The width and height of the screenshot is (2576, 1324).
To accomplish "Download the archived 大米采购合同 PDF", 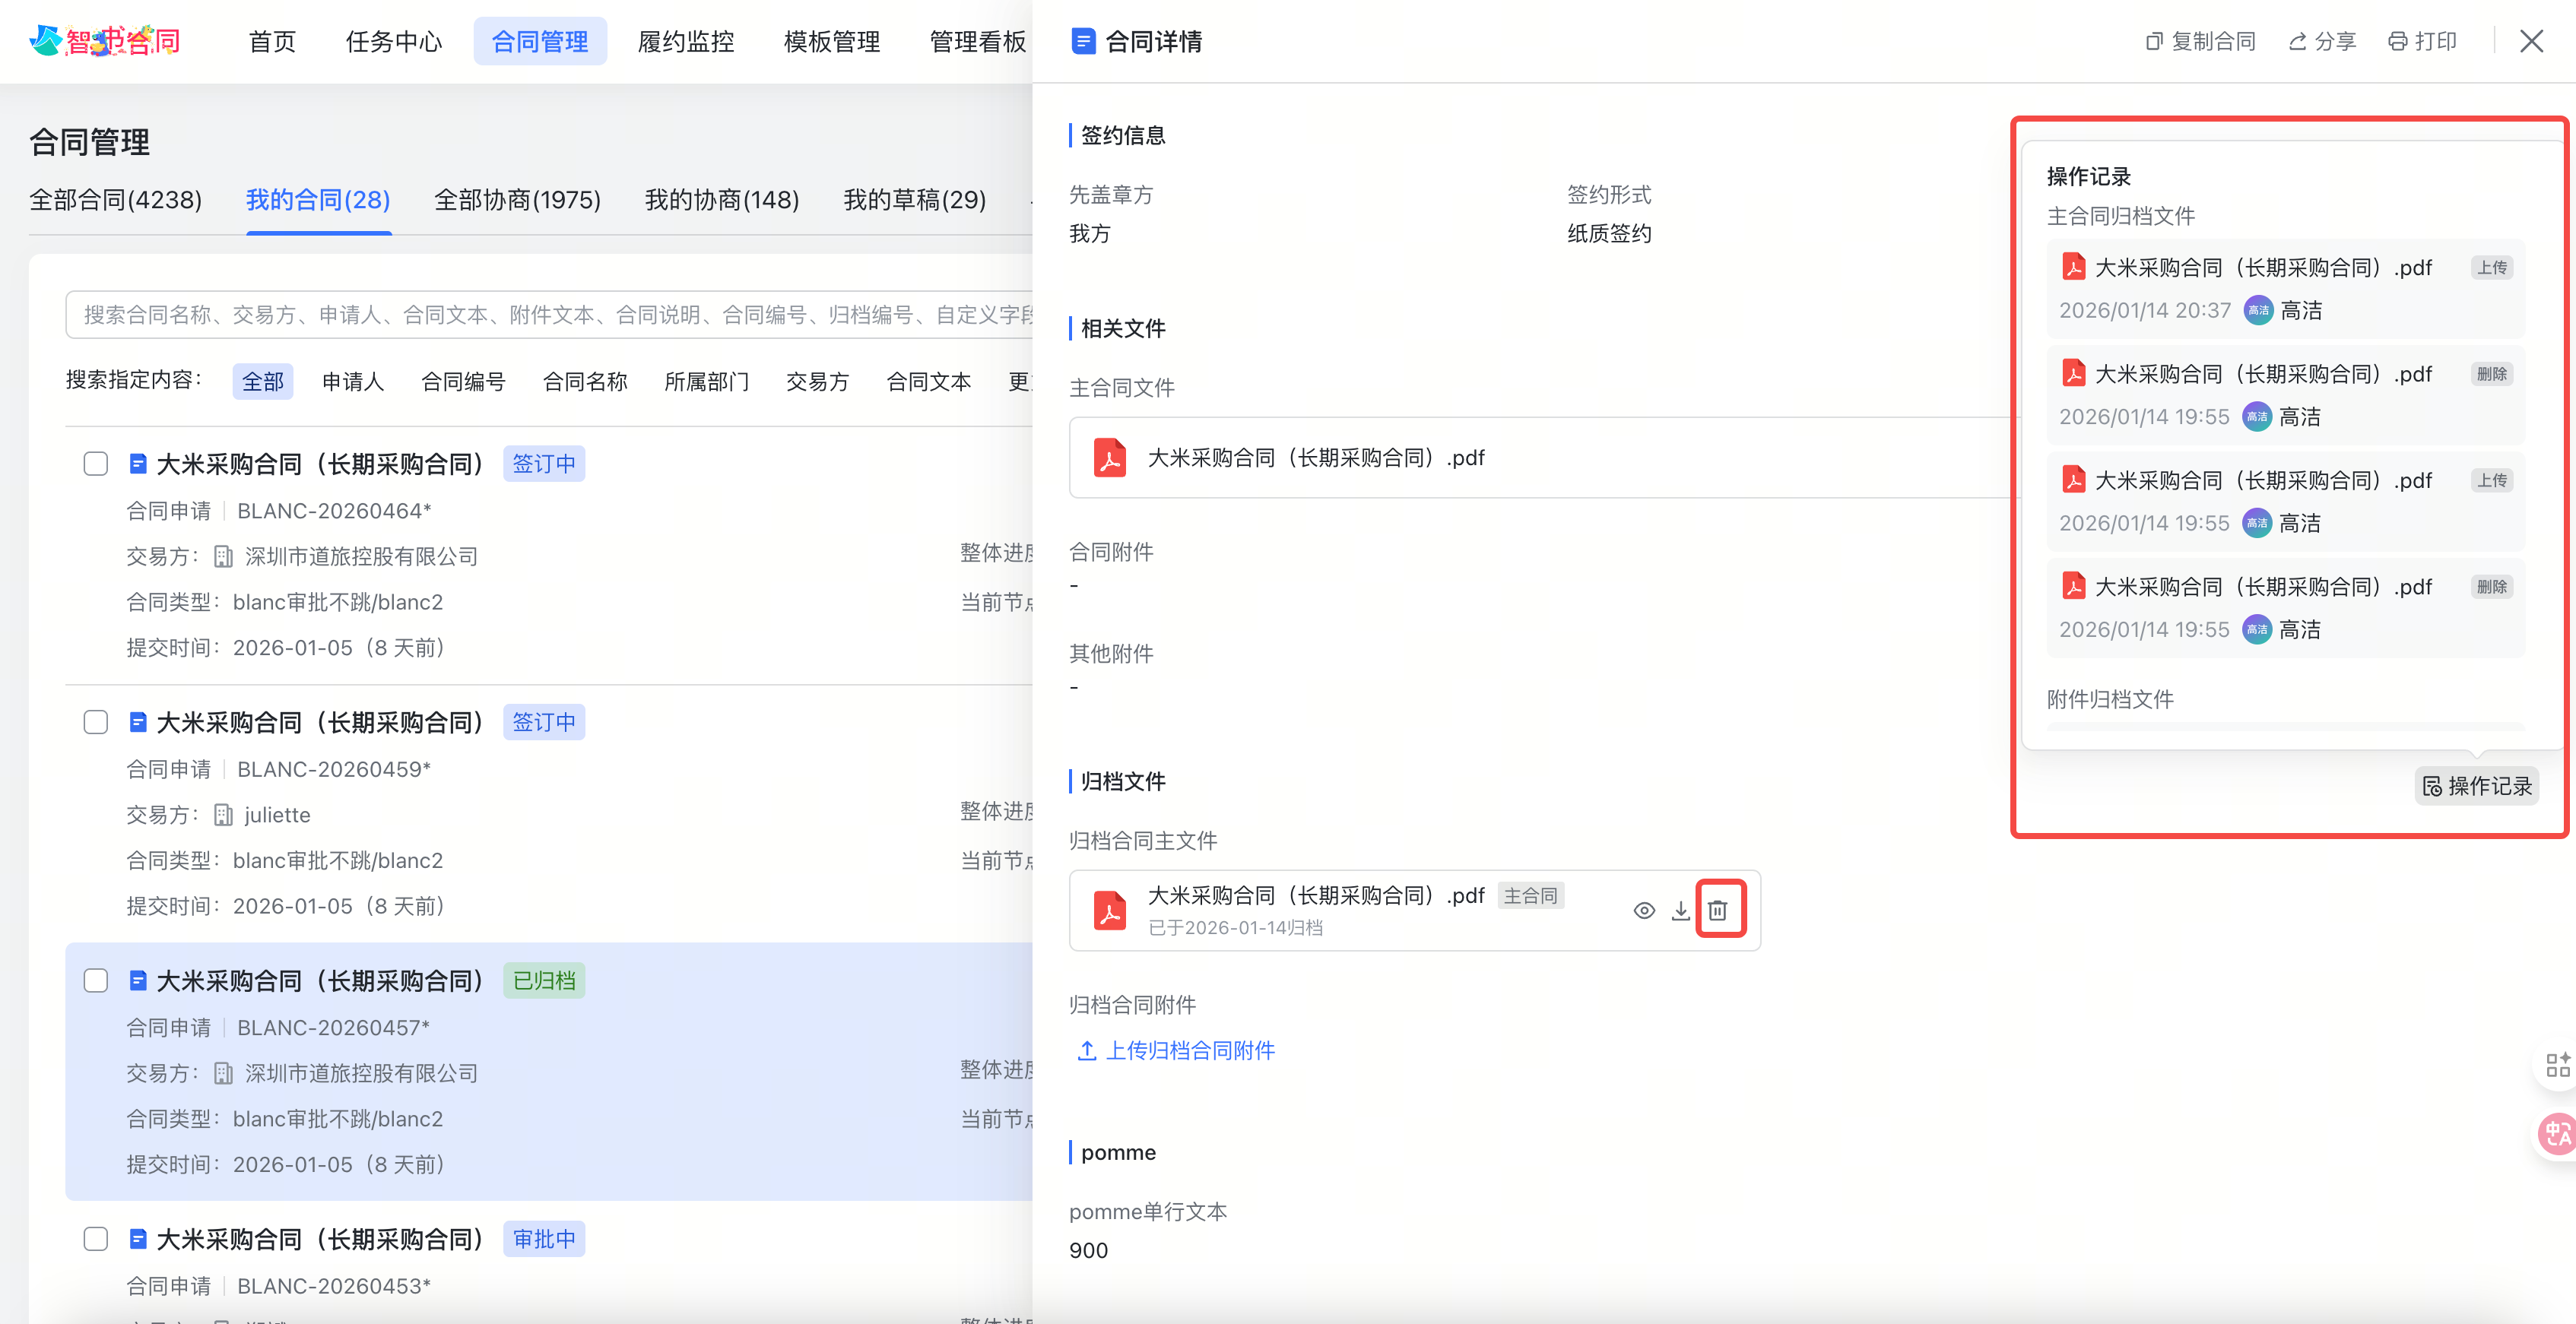I will [x=1681, y=911].
